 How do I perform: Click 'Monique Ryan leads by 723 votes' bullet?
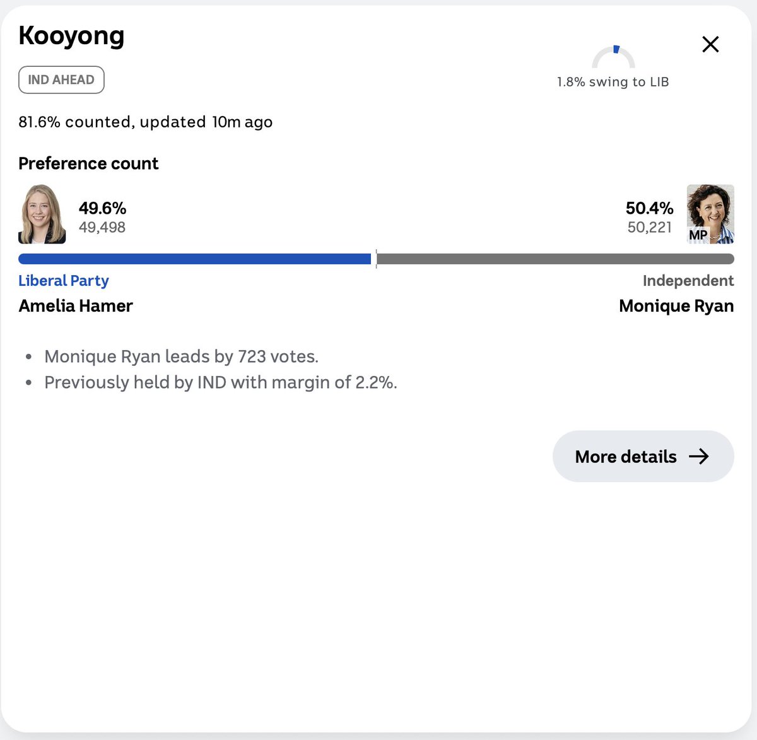coord(181,356)
